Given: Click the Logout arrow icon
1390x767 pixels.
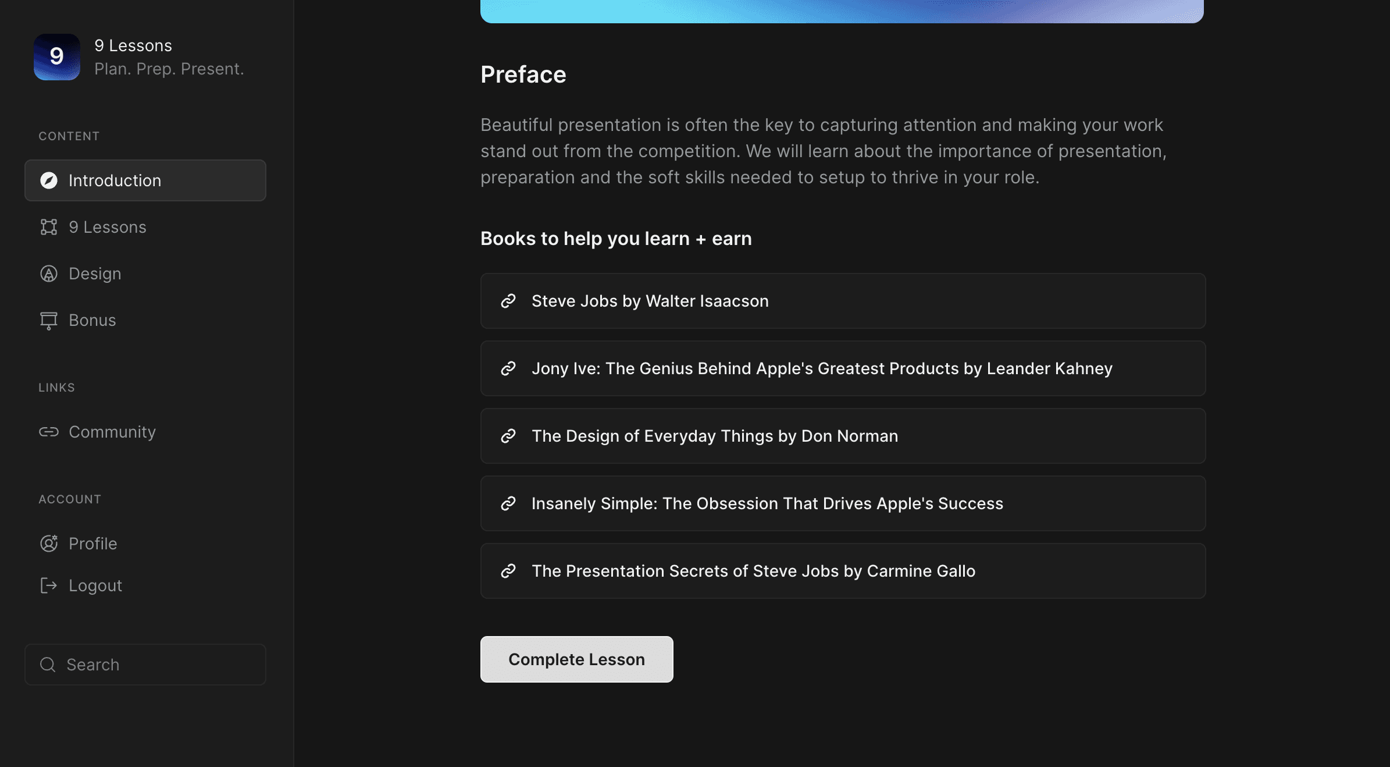Looking at the screenshot, I should [x=49, y=585].
